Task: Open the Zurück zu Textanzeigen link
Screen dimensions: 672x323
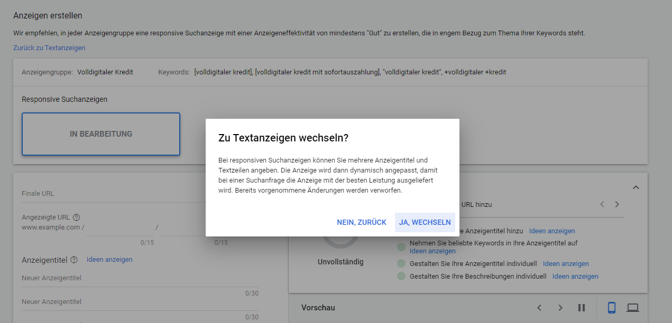Action: pos(49,48)
